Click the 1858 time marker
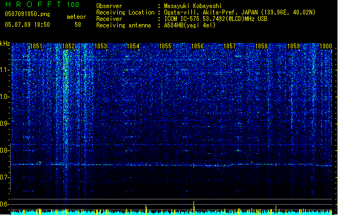Viewport: 338px width, 215px height. 262,46
